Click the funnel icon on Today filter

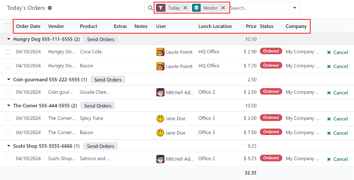161,8
